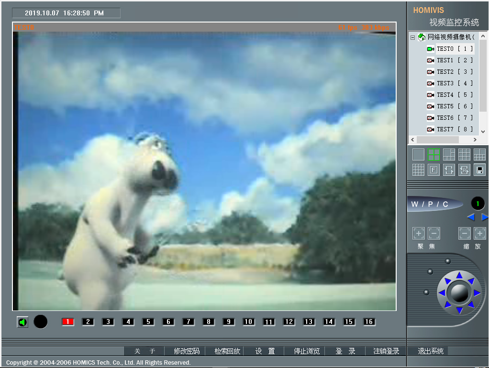This screenshot has width=489, height=368.
Task: Pan camera up with PTZ arrow
Action: pyautogui.click(x=459, y=275)
